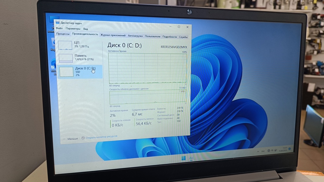324x182 pixels.
Task: Click the Память mini graph thumbnail
Action: [x=66, y=58]
